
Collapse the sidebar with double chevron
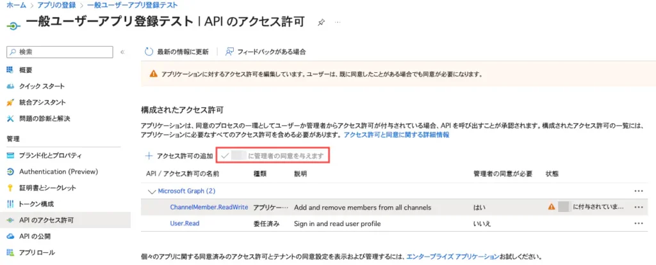tap(122, 52)
